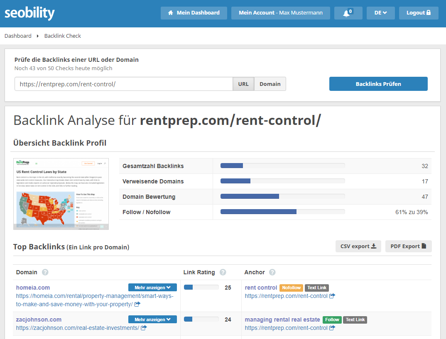Screen dimensions: 446x339
Task: Click external link icon after homeia.com URL
Action: click(x=137, y=304)
